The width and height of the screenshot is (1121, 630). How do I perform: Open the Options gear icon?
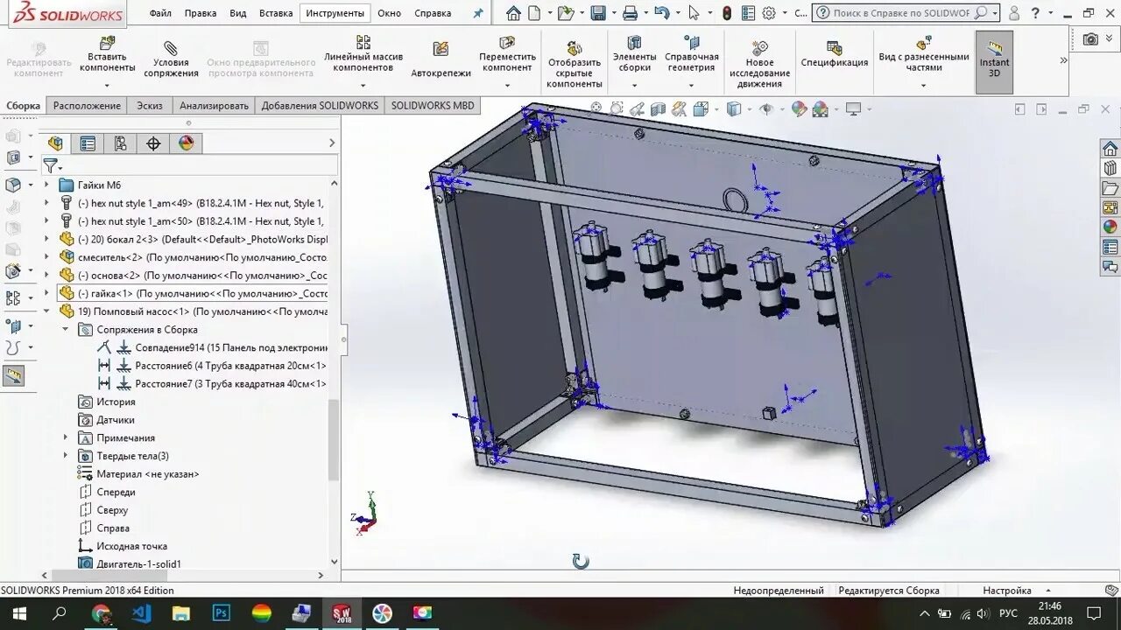(769, 13)
